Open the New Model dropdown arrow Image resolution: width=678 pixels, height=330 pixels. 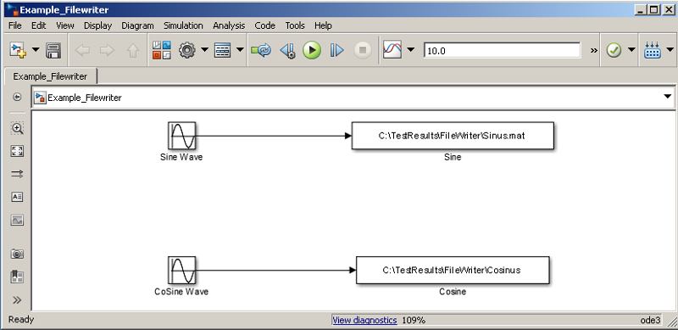36,51
